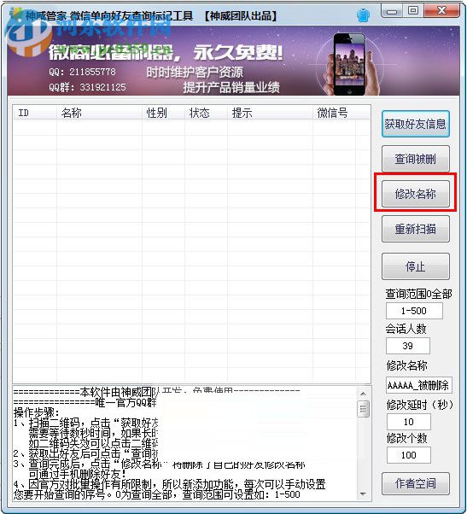Click the 查询范围0全部 label

[418, 294]
